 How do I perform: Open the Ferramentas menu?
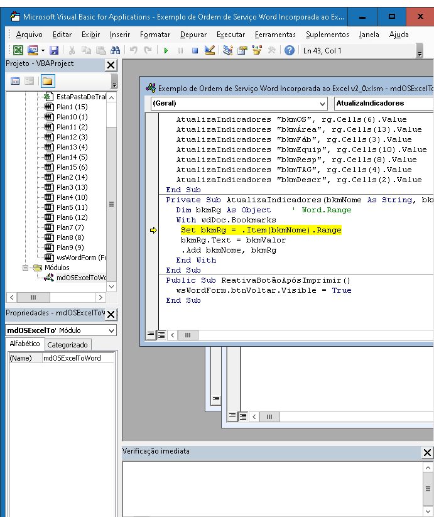point(275,35)
